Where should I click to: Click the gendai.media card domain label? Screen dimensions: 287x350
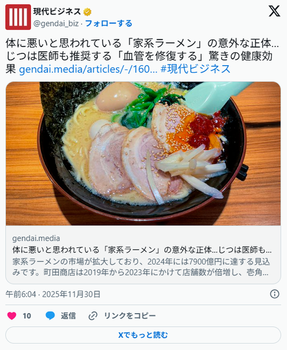[x=36, y=238]
